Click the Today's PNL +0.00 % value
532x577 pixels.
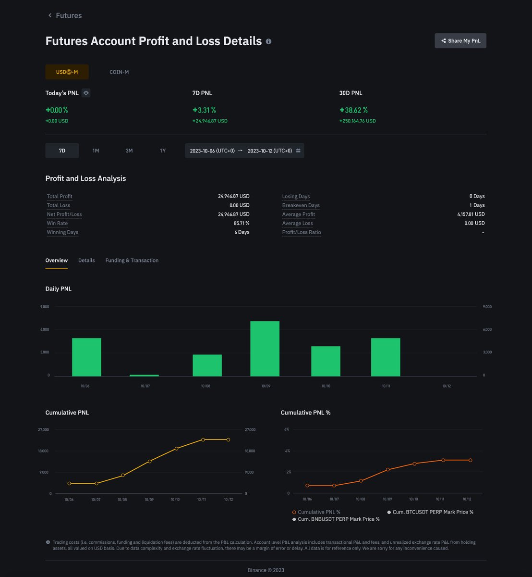pyautogui.click(x=57, y=110)
